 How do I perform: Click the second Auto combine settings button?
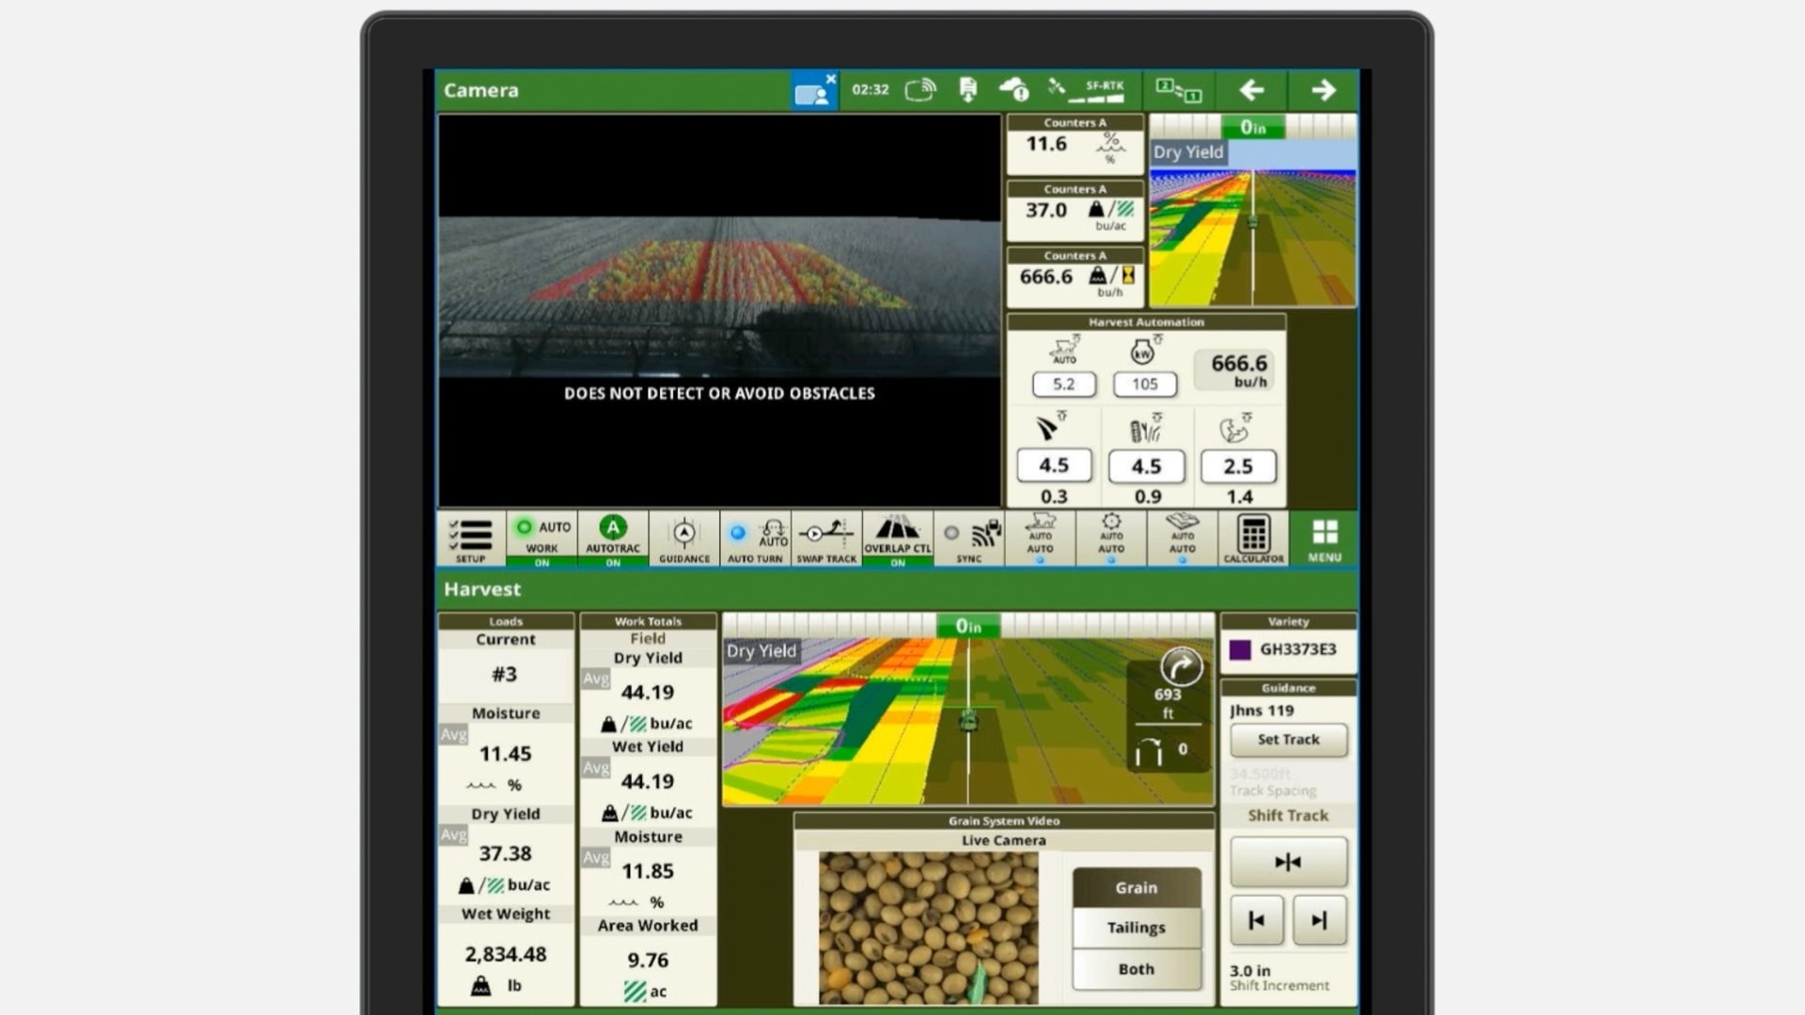click(x=1111, y=539)
